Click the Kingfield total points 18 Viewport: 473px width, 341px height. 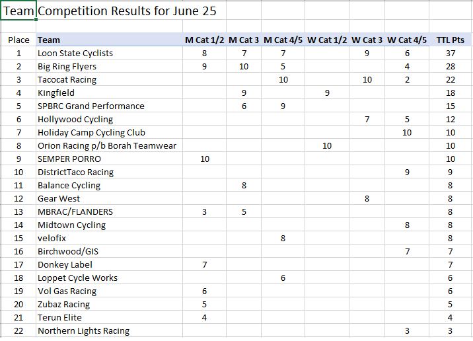(450, 93)
